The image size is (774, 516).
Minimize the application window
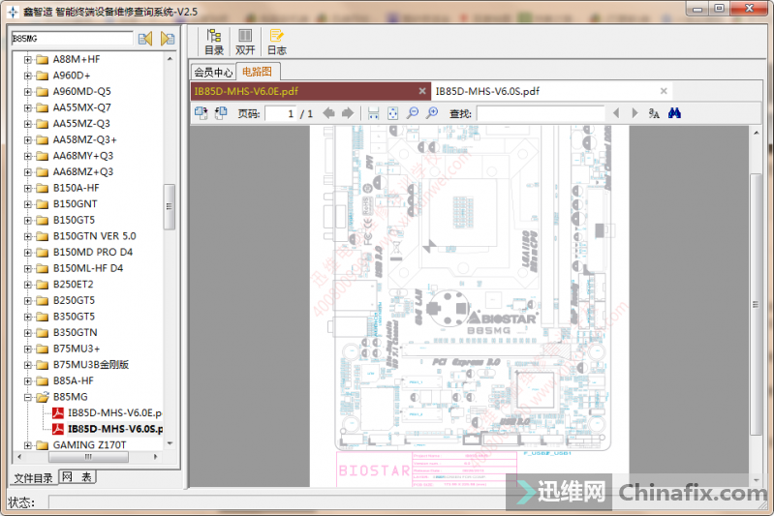point(697,9)
